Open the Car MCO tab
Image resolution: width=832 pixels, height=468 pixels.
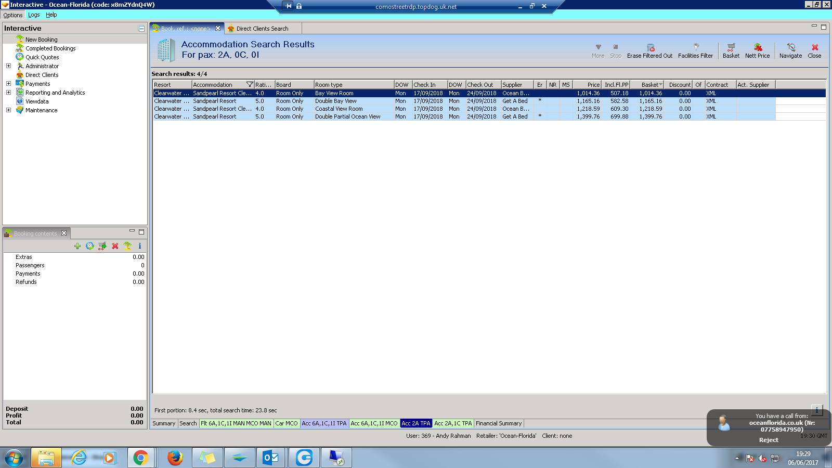tap(287, 423)
